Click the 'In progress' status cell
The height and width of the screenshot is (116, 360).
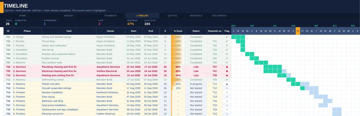point(196,84)
